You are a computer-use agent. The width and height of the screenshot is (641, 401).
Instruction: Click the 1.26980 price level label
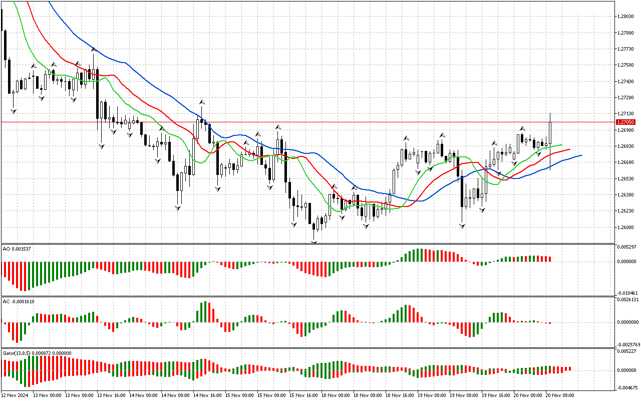tap(626, 130)
